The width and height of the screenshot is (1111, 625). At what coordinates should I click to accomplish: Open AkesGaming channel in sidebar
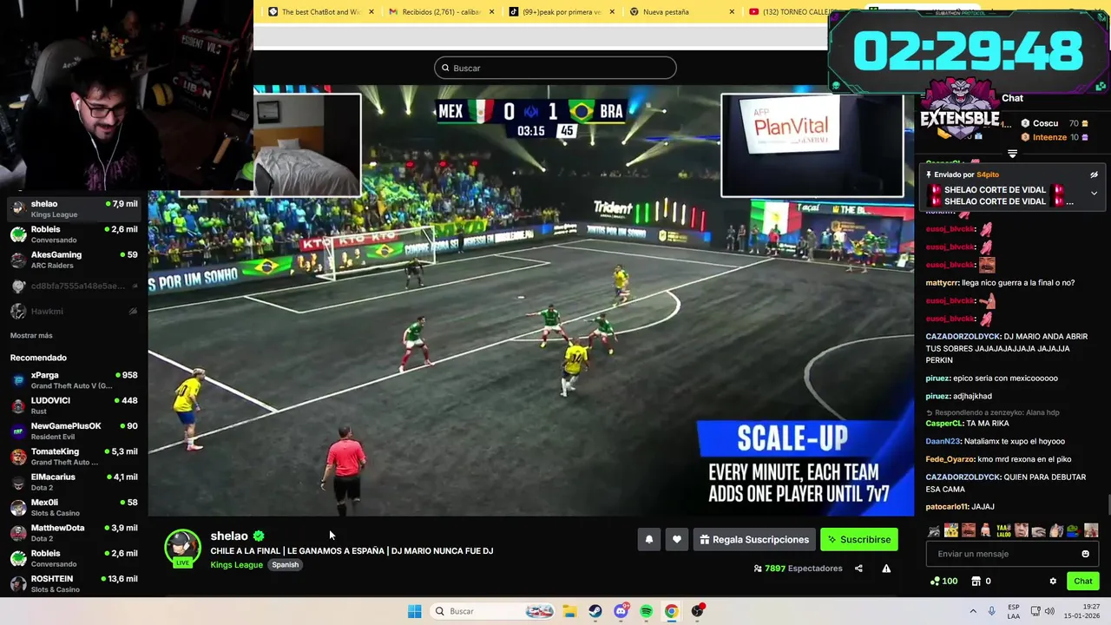click(x=74, y=260)
